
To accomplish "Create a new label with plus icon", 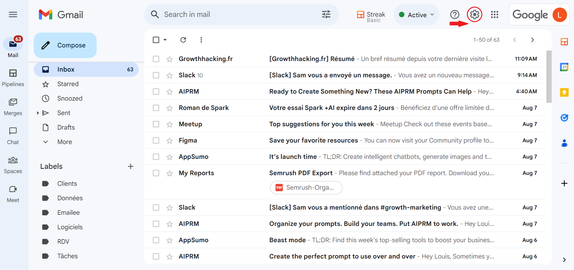I will pyautogui.click(x=131, y=166).
